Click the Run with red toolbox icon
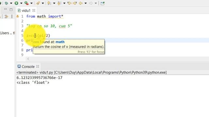Image resolution: width=209 pixels, height=117 pixels. pos(26,3)
